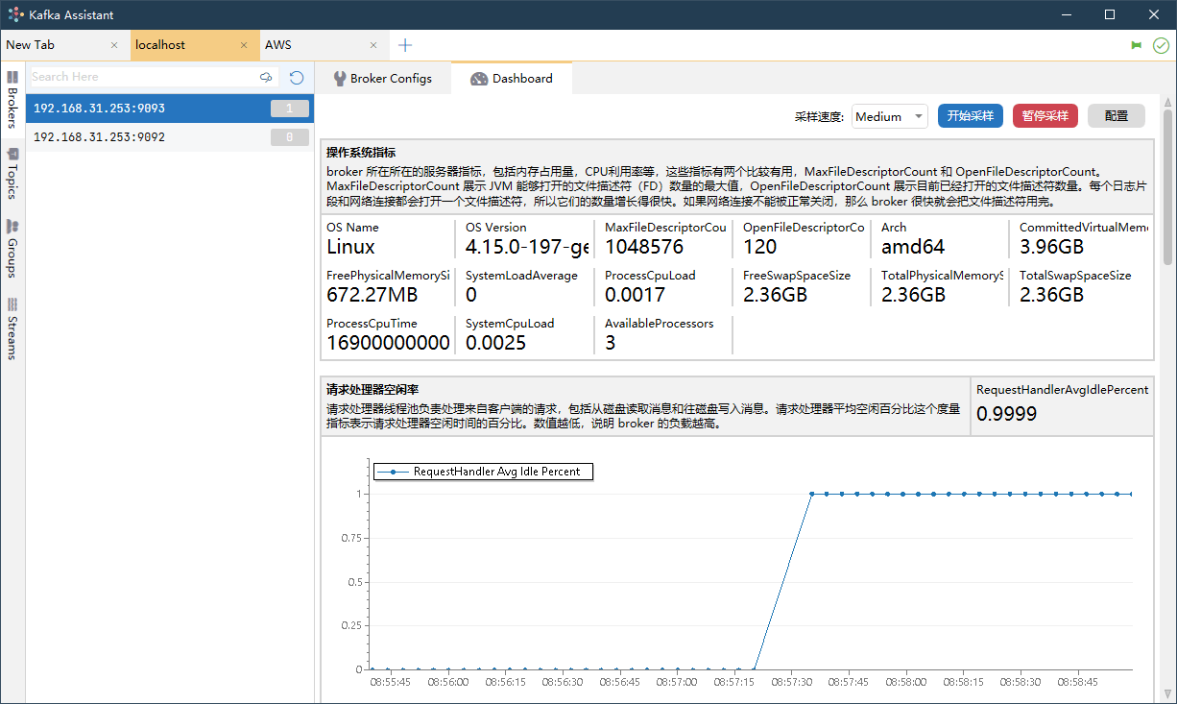This screenshot has width=1177, height=704.
Task: Click inside the Search Here input field
Action: pyautogui.click(x=134, y=77)
